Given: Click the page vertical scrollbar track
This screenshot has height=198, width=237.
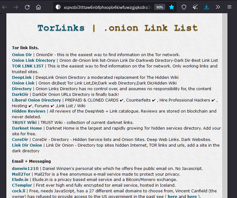Looking at the screenshot, I should pos(225,106).
